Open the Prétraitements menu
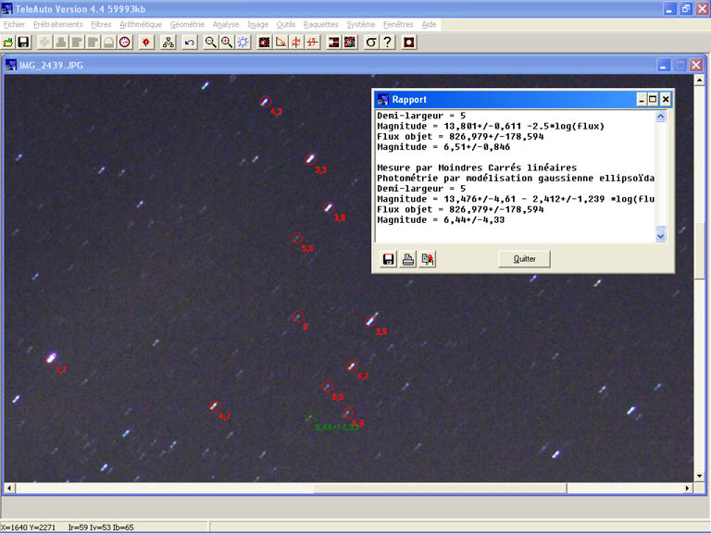 coord(58,24)
